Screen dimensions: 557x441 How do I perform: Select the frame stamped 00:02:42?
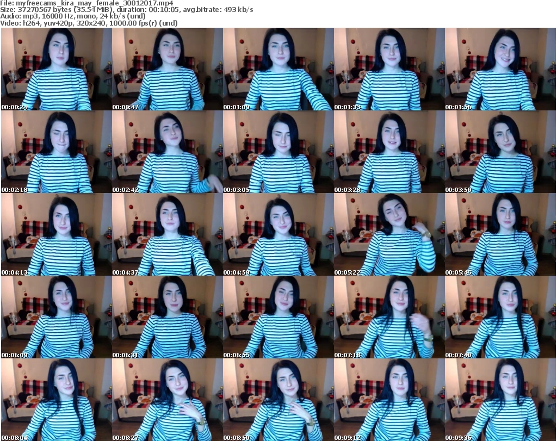tap(168, 152)
